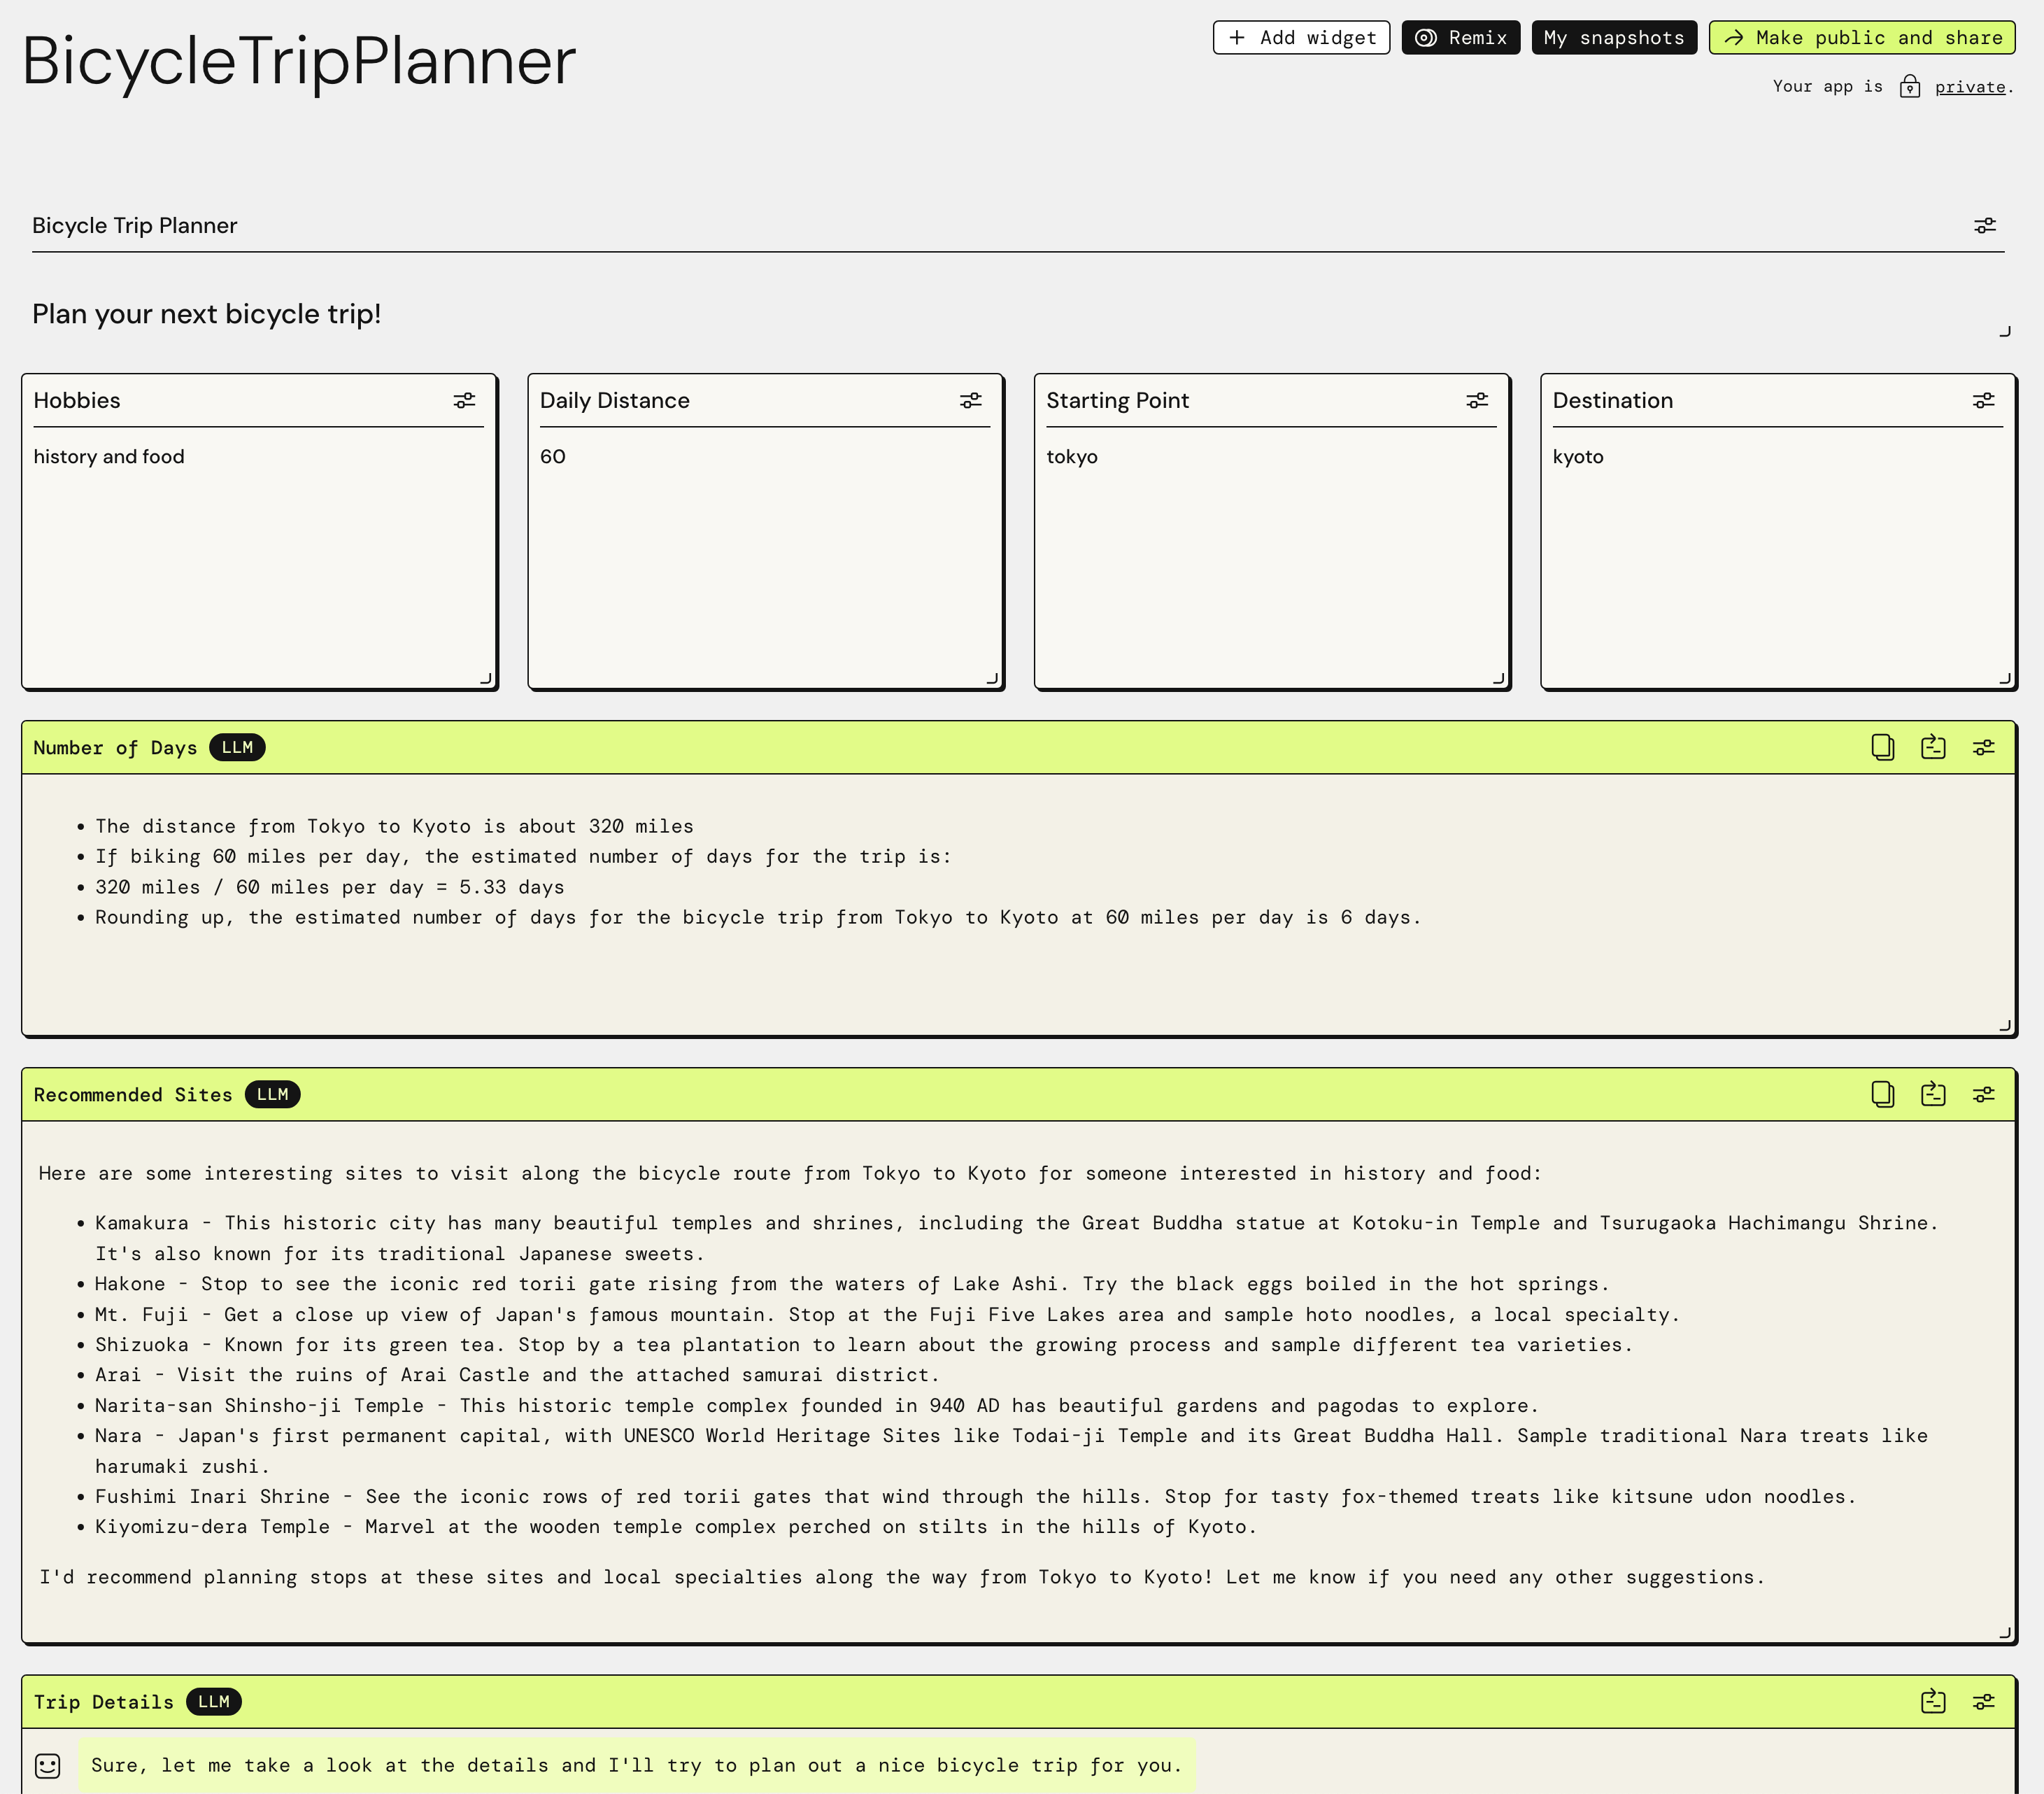Click share icon on Recommended Sites panel

1933,1095
